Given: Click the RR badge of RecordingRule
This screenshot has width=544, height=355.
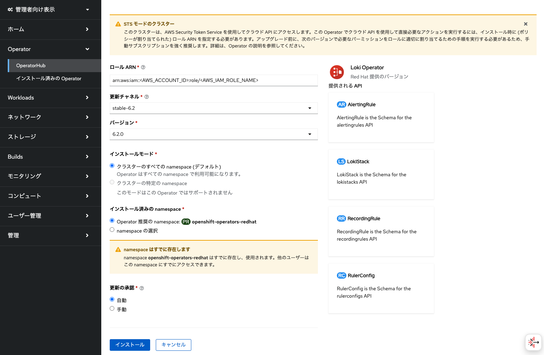Looking at the screenshot, I should click(x=341, y=218).
